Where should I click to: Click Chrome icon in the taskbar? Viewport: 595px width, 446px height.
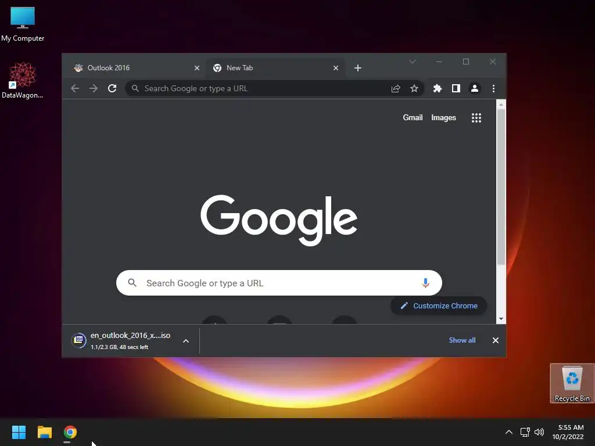tap(70, 432)
